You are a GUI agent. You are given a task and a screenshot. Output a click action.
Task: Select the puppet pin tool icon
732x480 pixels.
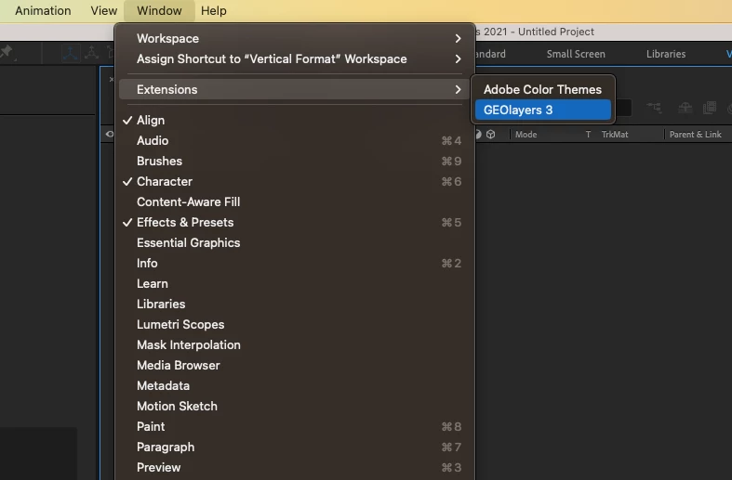tap(7, 52)
